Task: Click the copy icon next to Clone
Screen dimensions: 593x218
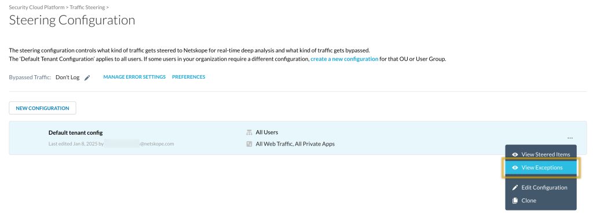Action: 515,201
